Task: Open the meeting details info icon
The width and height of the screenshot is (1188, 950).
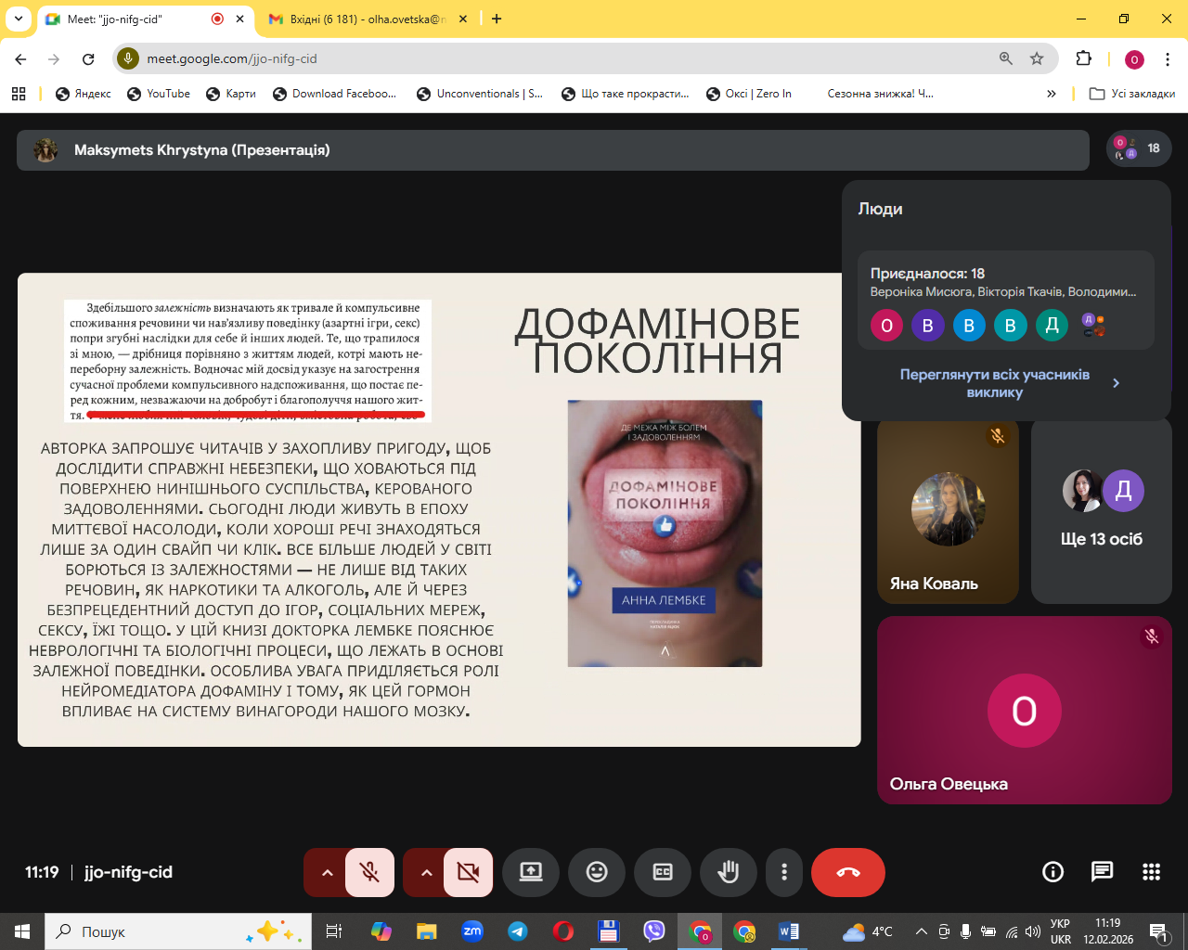Action: (x=1052, y=872)
